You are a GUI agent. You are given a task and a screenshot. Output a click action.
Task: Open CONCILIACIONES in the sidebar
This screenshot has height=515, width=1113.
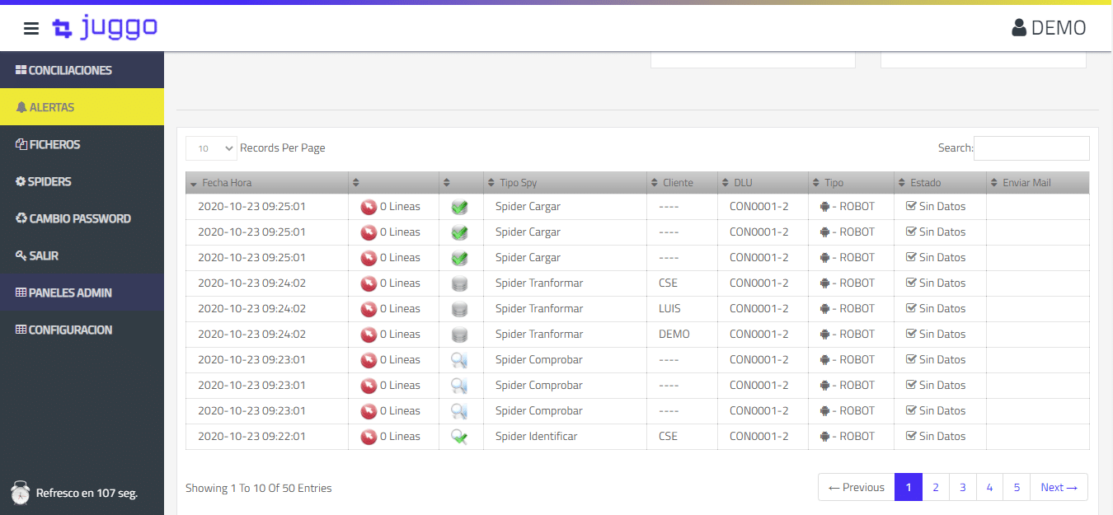pyautogui.click(x=82, y=70)
